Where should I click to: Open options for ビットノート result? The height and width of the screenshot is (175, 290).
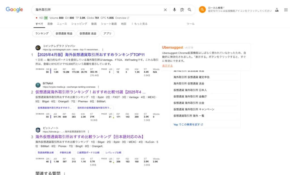click(88, 132)
